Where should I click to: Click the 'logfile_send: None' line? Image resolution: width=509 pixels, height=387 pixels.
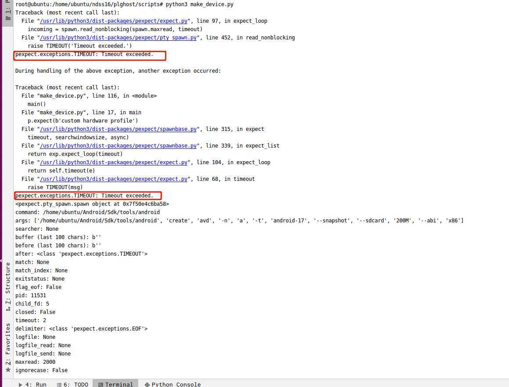pos(43,354)
